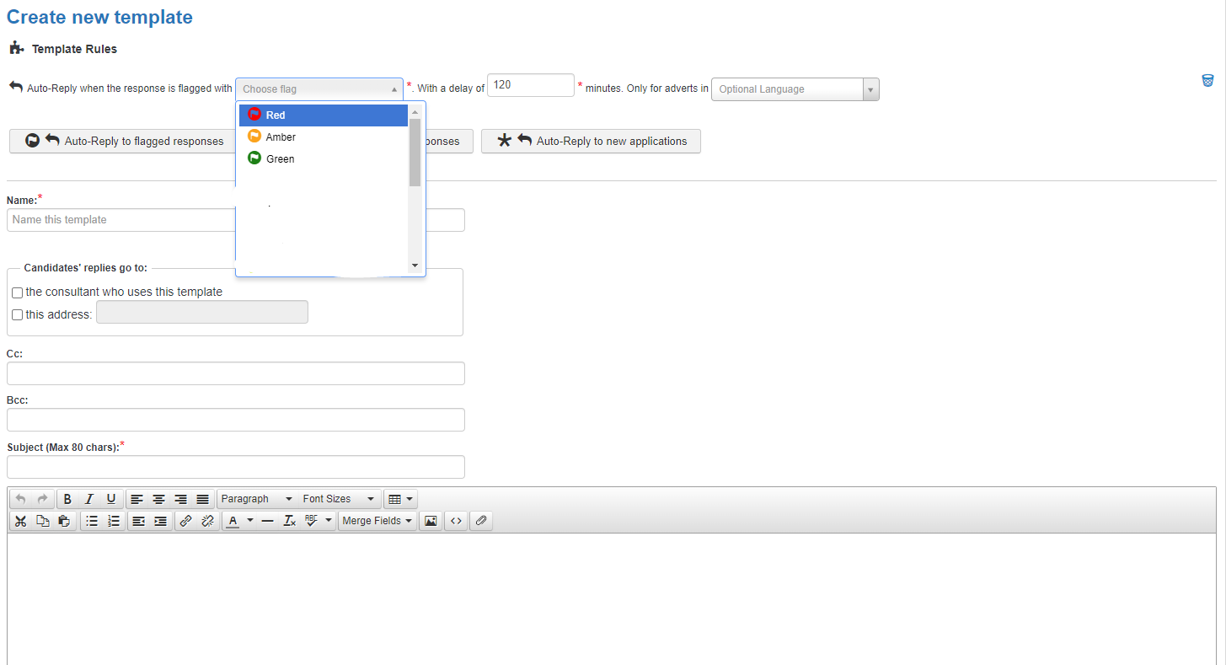Click the delay minutes input field
This screenshot has width=1226, height=665.
click(x=530, y=84)
